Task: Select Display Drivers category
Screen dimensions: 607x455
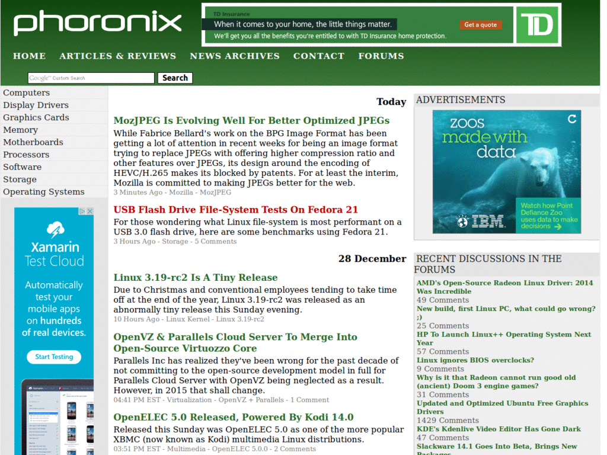Action: pyautogui.click(x=54, y=105)
